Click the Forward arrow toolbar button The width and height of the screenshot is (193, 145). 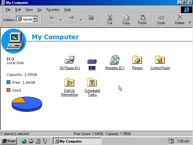[71, 20]
